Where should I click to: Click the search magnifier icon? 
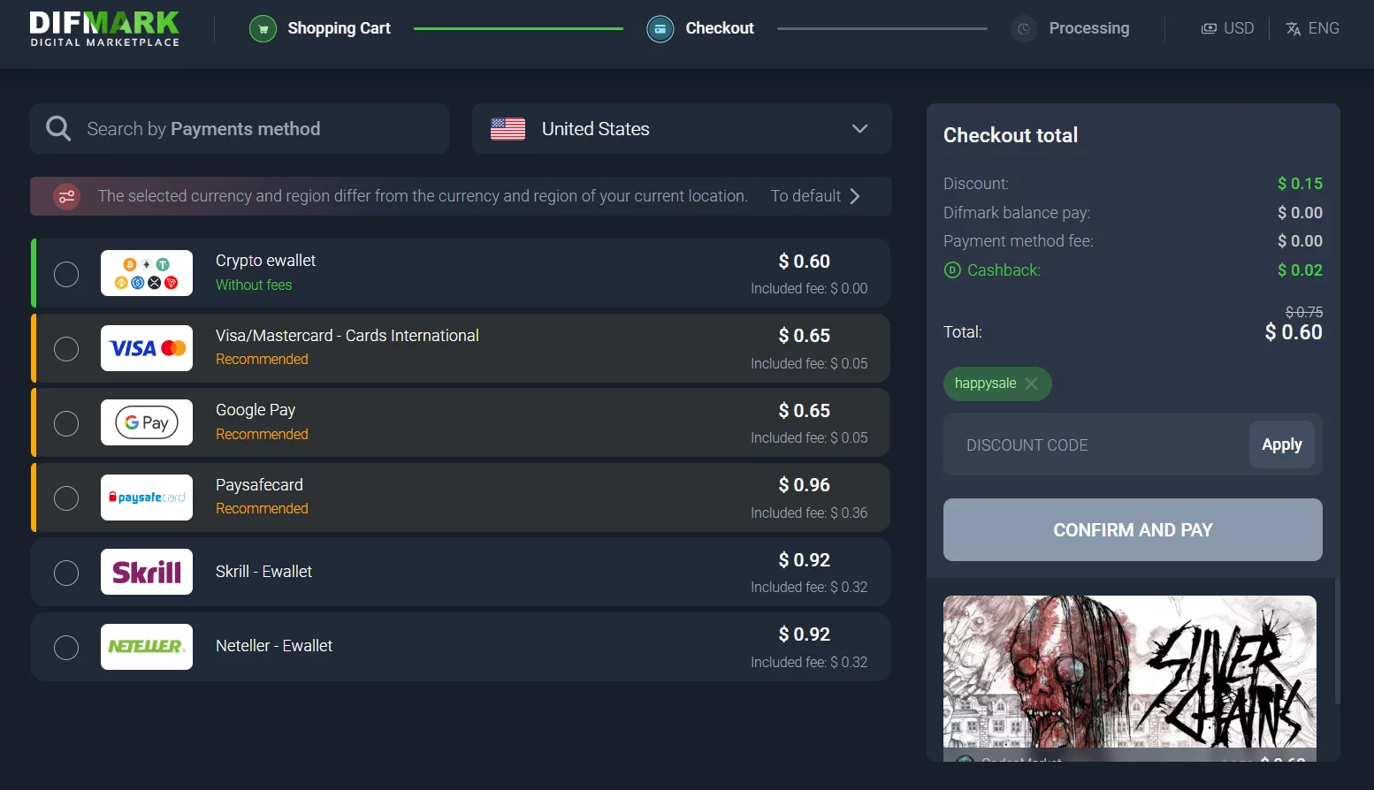pos(58,129)
